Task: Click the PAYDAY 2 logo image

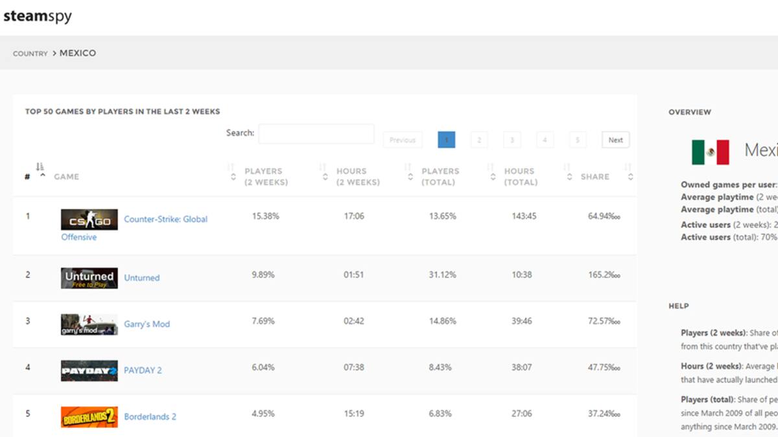Action: click(x=89, y=371)
